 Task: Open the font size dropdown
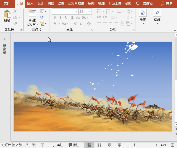[90, 11]
